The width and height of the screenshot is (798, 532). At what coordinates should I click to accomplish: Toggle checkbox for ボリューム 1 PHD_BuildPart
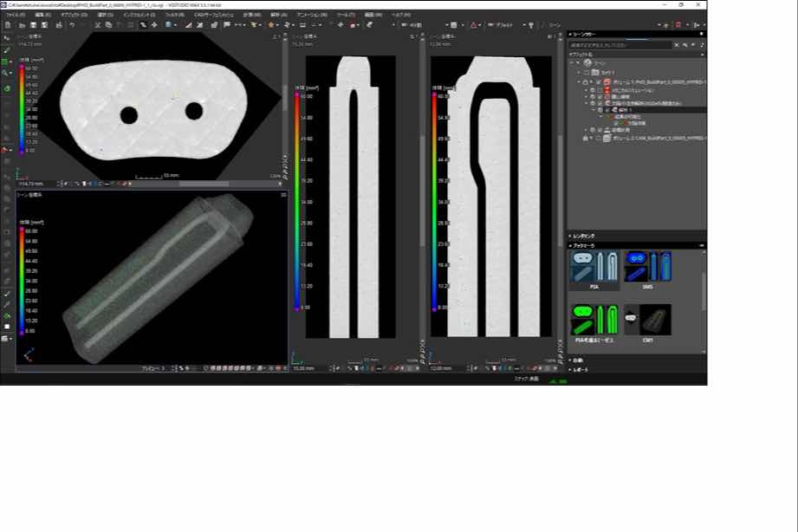tap(600, 82)
